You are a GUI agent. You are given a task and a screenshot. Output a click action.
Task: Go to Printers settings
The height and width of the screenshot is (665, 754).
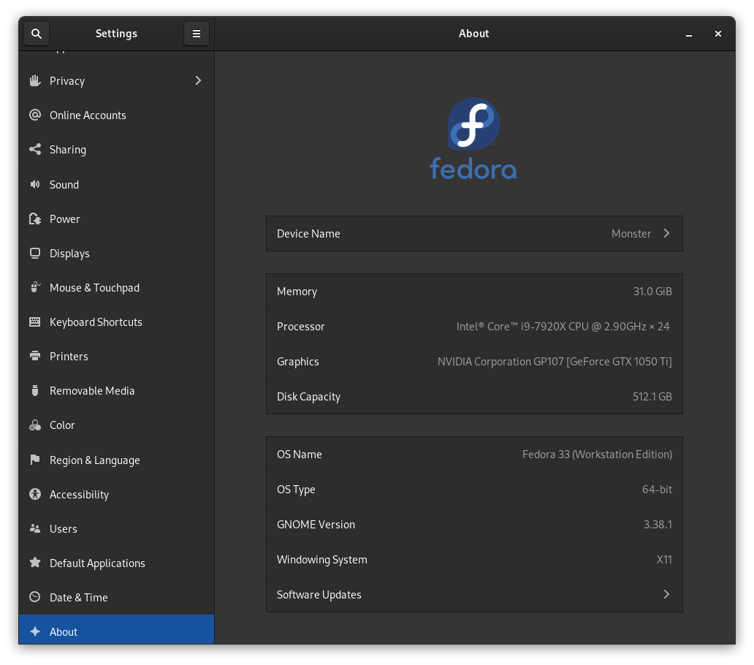(x=116, y=357)
